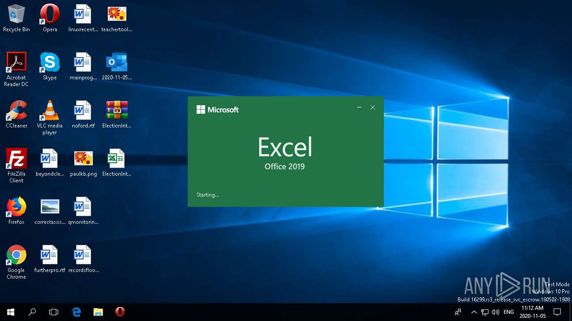Open network status tray icon
572x321 pixels.
coord(485,312)
